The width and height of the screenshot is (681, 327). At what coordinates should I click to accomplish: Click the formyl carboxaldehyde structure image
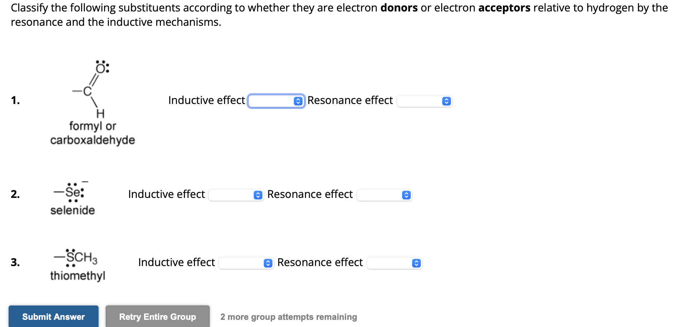[92, 90]
